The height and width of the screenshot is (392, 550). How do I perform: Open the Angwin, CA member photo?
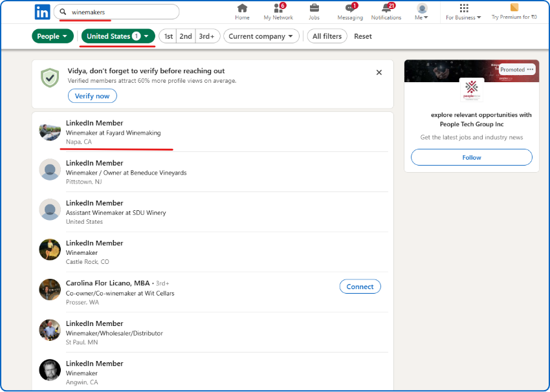[50, 370]
